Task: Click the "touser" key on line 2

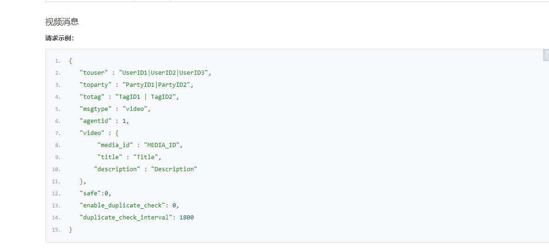Action: tap(92, 72)
